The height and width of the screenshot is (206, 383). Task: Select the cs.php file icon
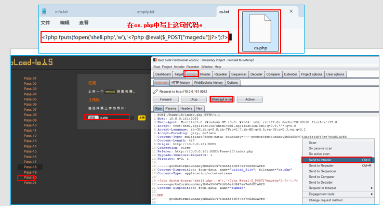click(x=260, y=32)
